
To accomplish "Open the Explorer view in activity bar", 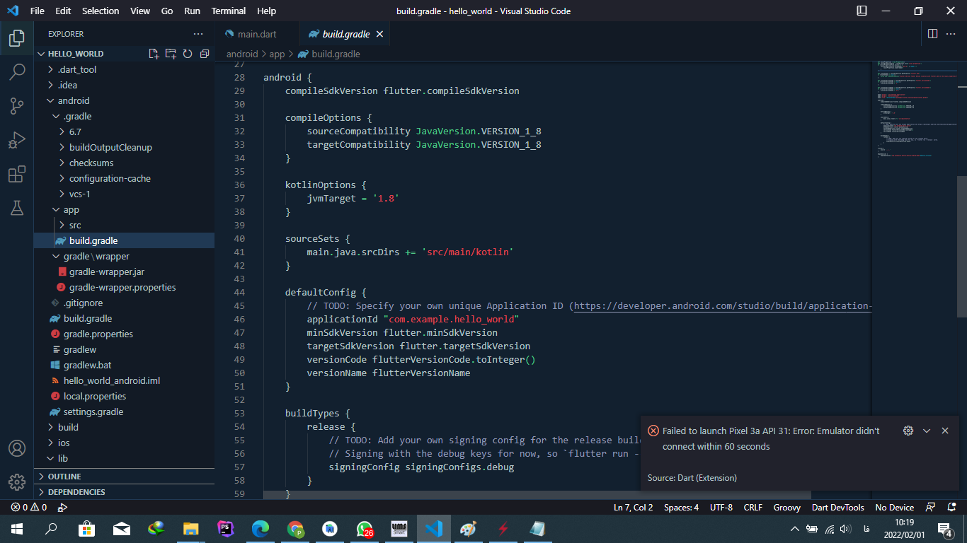I will click(17, 37).
